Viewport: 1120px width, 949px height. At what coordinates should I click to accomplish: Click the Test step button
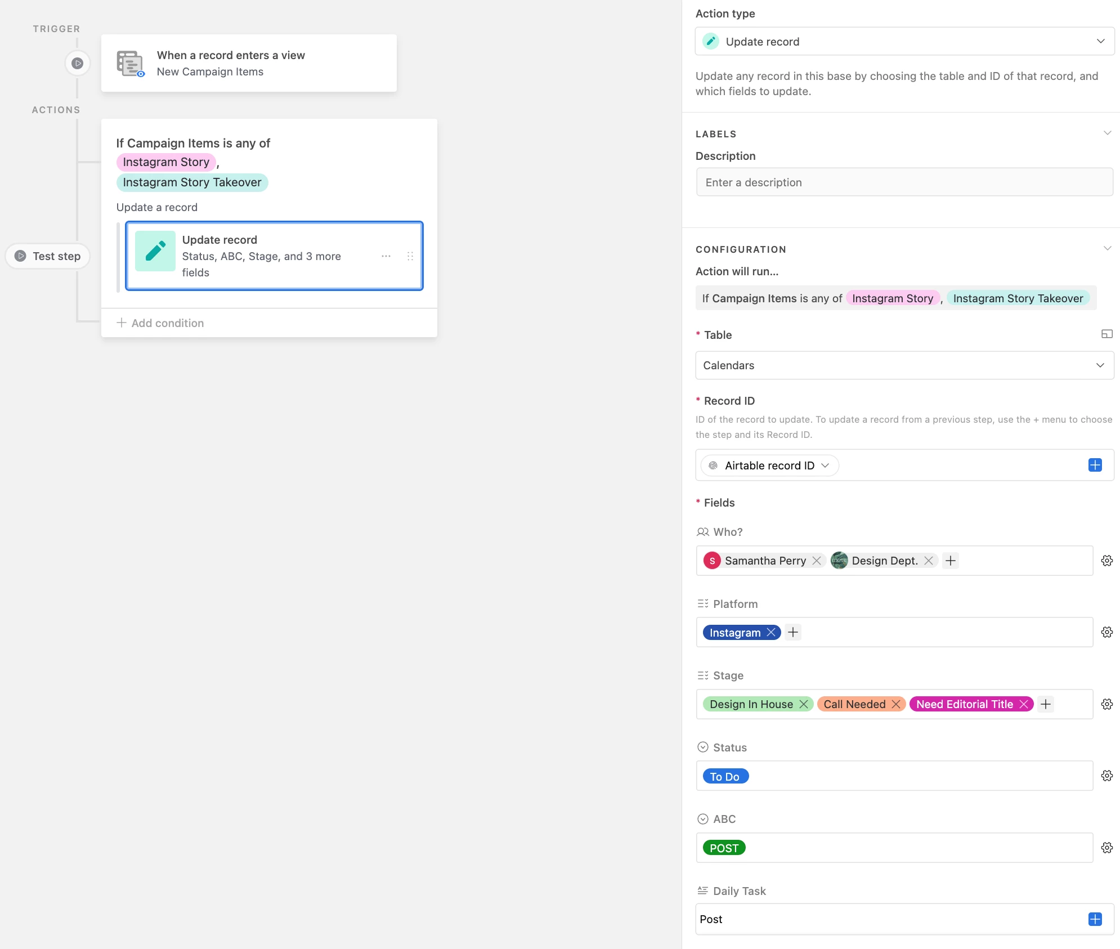click(x=48, y=256)
